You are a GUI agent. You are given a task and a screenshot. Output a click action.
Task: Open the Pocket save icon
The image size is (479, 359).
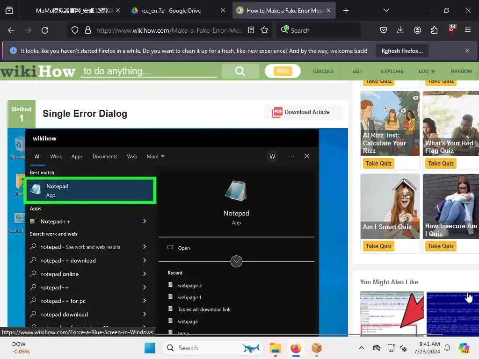click(384, 30)
